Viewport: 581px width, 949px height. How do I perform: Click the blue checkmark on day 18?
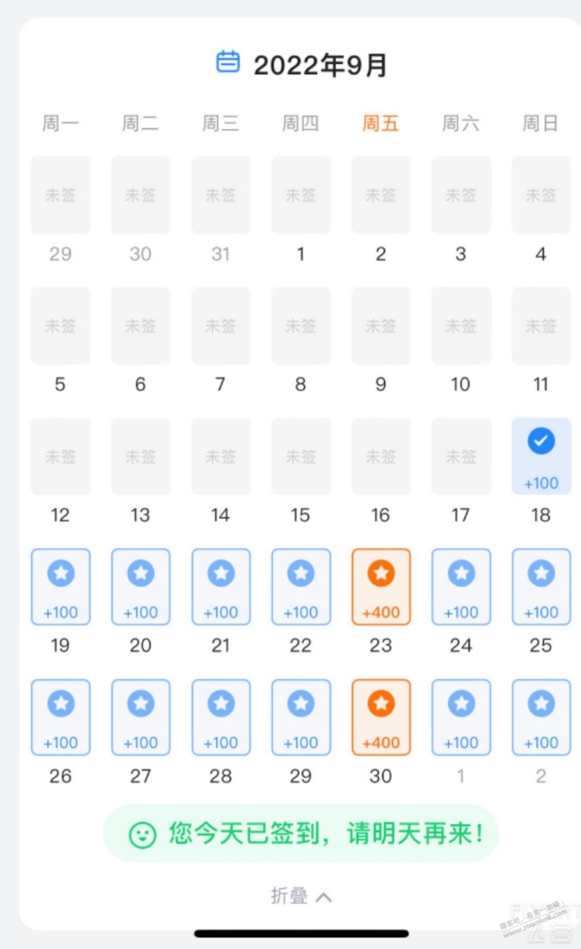click(541, 441)
